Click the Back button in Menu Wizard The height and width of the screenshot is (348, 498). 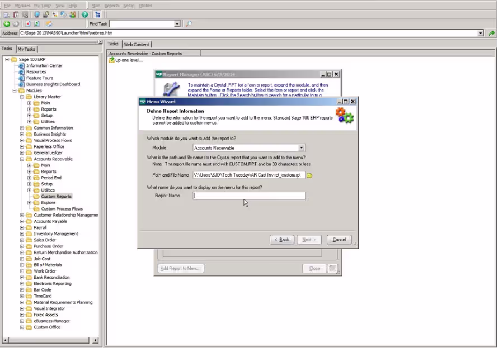pos(282,240)
